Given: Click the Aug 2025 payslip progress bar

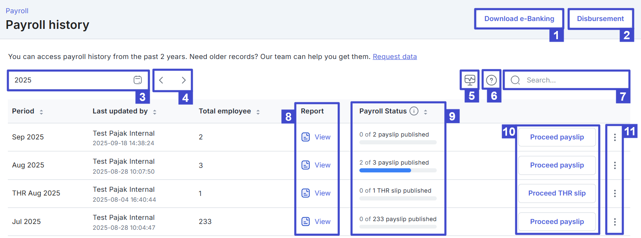Looking at the screenshot, I should 397,170.
